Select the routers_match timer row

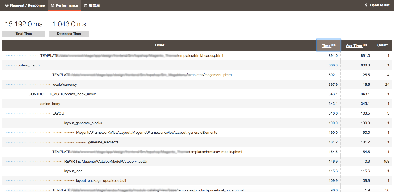point(28,65)
